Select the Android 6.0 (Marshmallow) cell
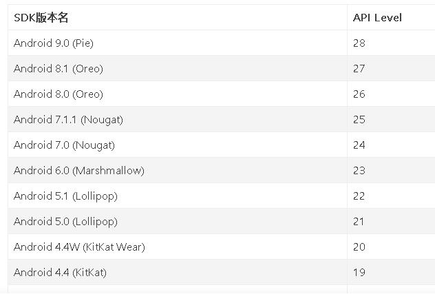 pos(79,171)
